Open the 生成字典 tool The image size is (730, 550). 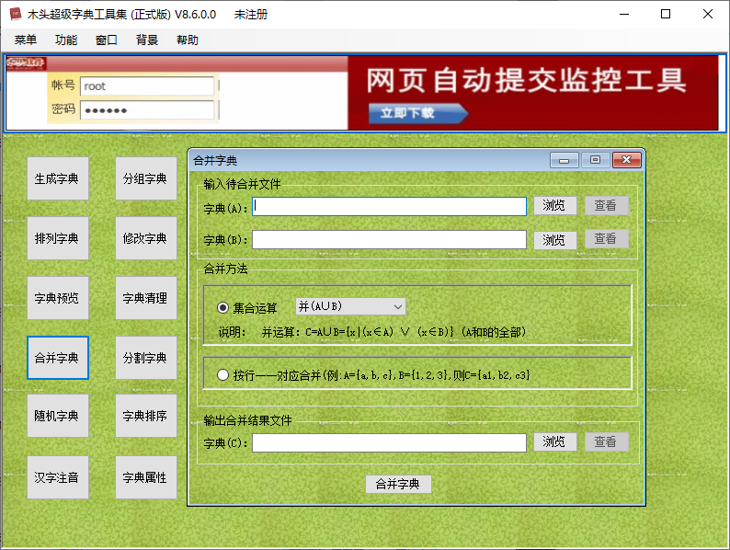click(57, 178)
